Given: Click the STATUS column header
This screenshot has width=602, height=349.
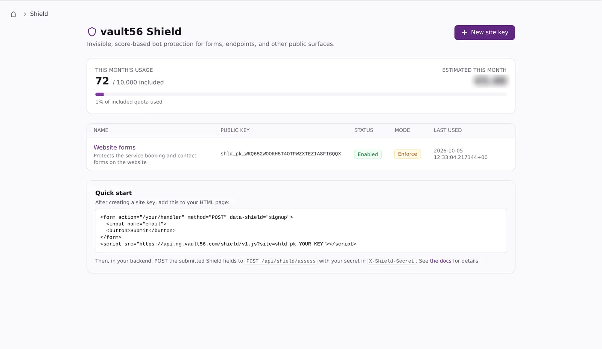Looking at the screenshot, I should click(364, 130).
